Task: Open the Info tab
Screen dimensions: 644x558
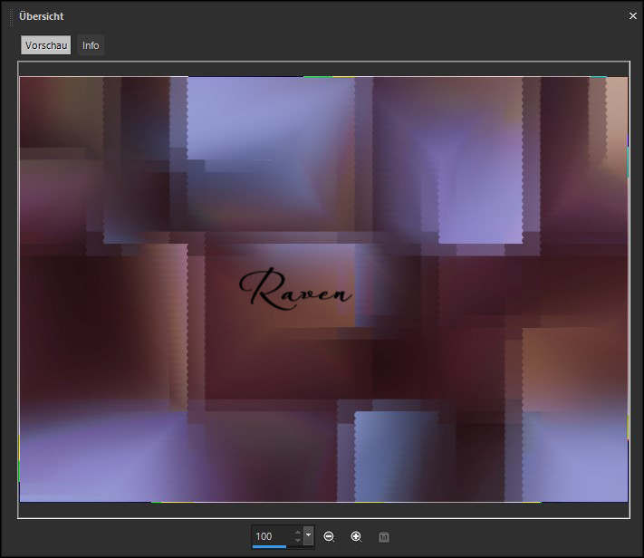Action: [91, 45]
